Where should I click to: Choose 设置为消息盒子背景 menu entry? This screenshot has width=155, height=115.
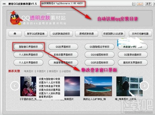(50, 86)
